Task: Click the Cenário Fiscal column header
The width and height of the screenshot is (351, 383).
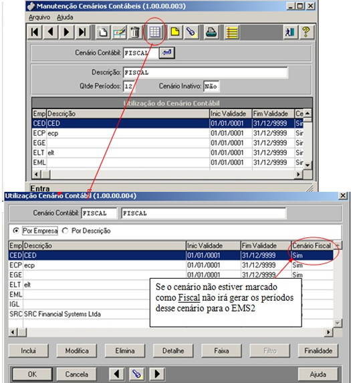Action: tap(312, 245)
